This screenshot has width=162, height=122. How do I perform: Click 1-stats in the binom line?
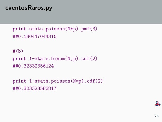[x=39, y=59]
